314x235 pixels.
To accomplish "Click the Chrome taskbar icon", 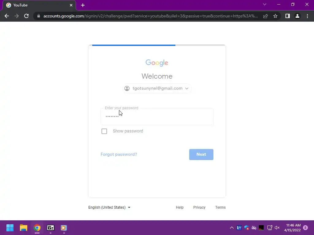I will pyautogui.click(x=37, y=228).
